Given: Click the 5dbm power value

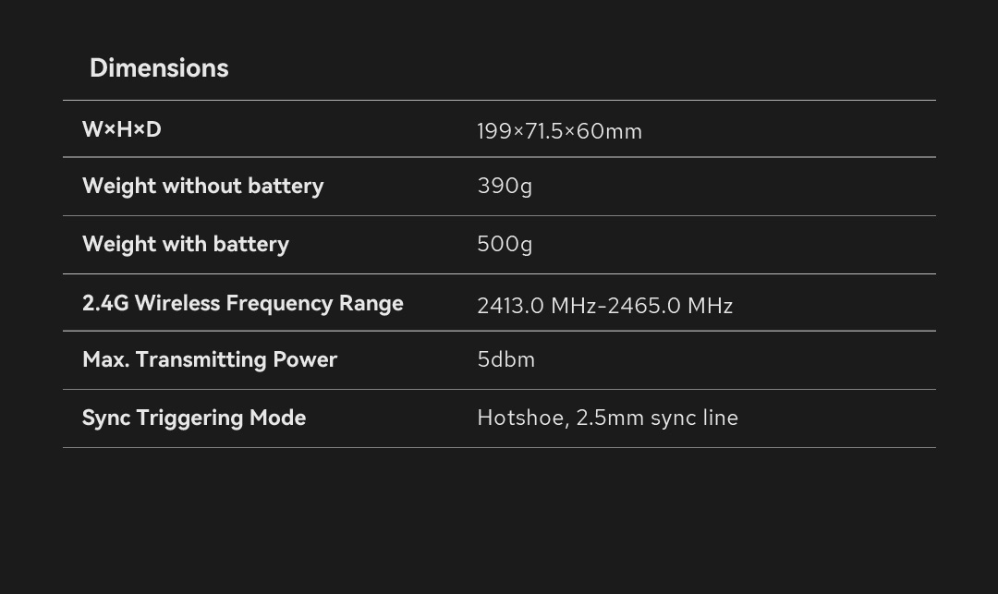Looking at the screenshot, I should 505,359.
